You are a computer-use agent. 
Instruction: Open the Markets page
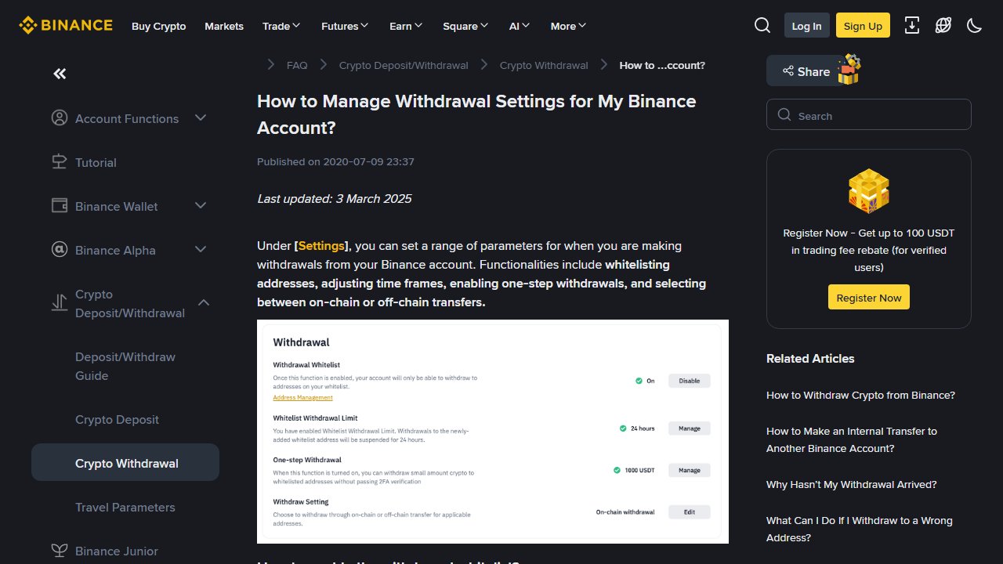point(224,26)
